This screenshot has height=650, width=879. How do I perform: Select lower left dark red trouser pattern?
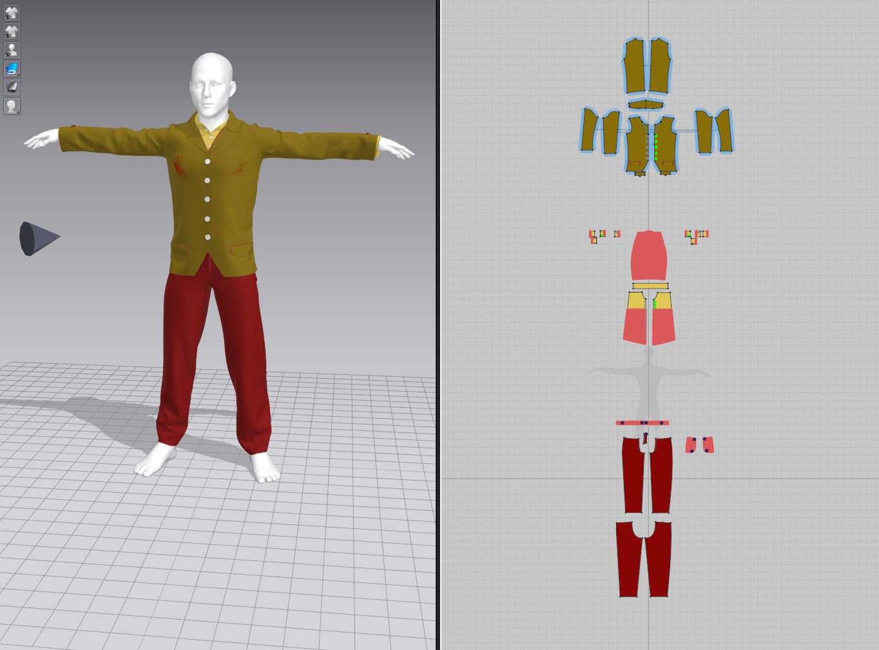(x=630, y=560)
